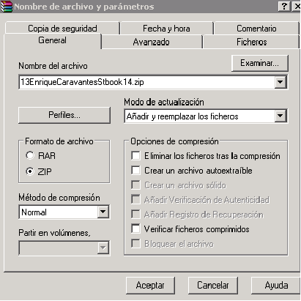Screen dimensions: 301x301
Task: Click the question mark help button
Action: pyautogui.click(x=284, y=6)
